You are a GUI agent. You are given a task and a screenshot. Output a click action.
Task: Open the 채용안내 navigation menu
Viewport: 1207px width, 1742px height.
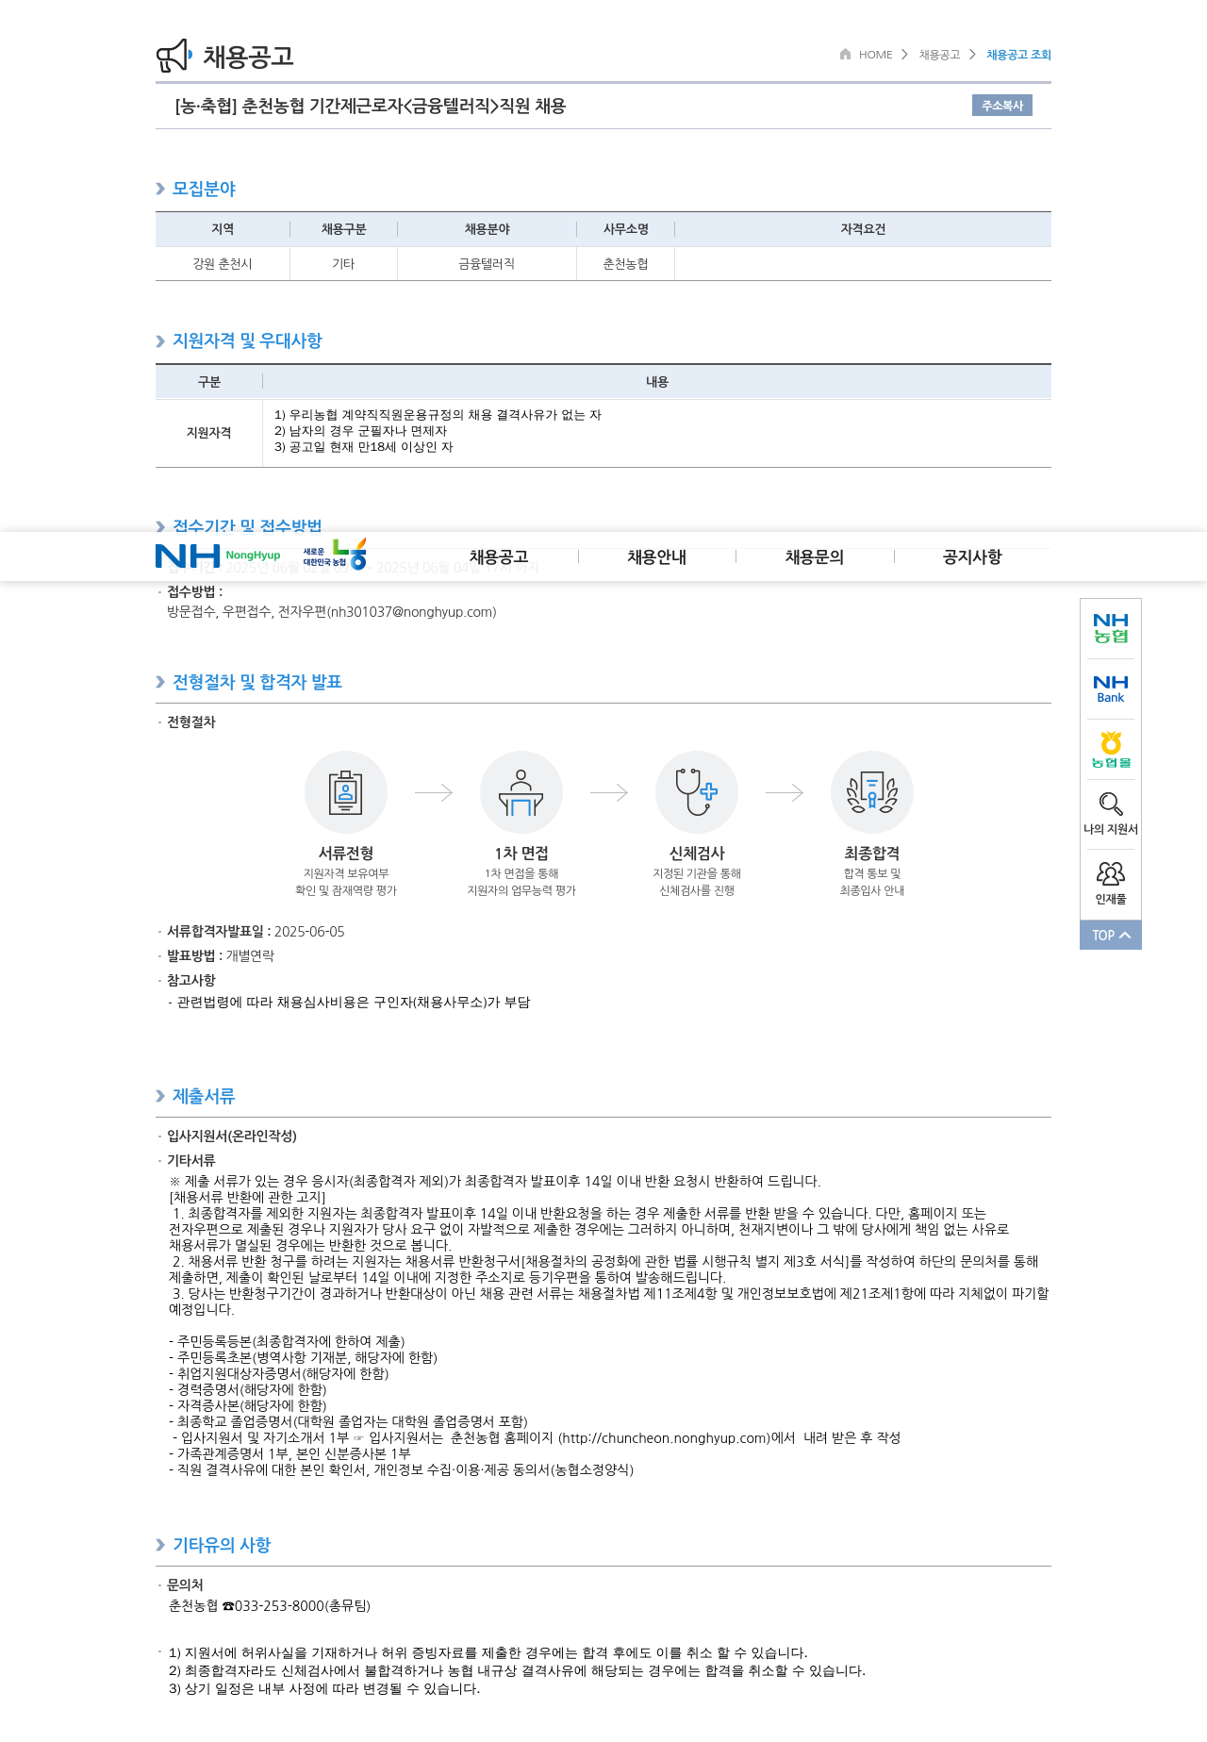coord(657,557)
